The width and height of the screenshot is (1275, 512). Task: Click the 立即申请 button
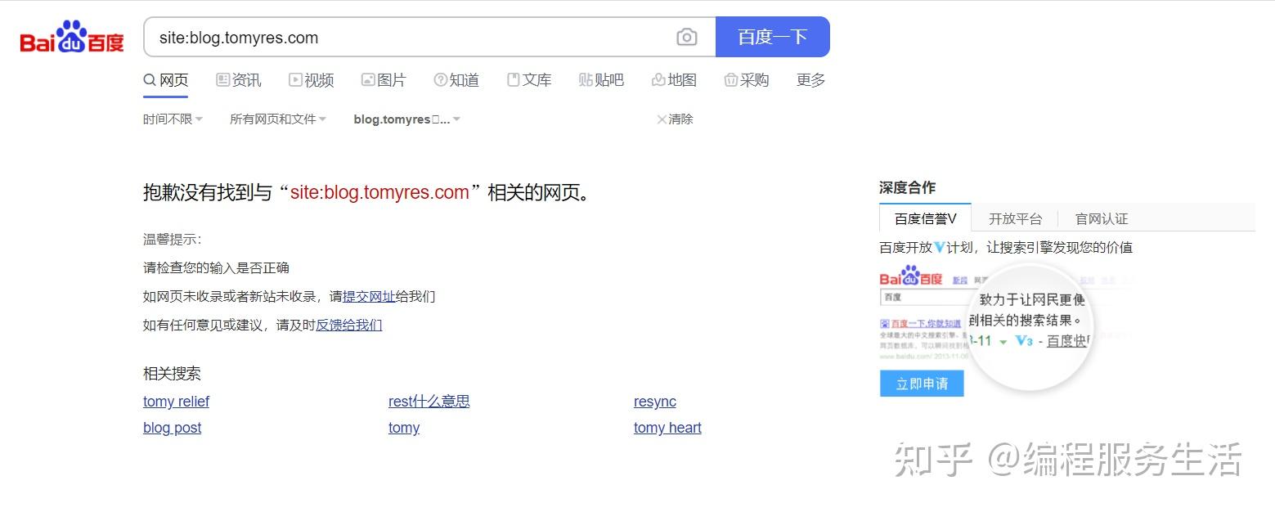[922, 384]
